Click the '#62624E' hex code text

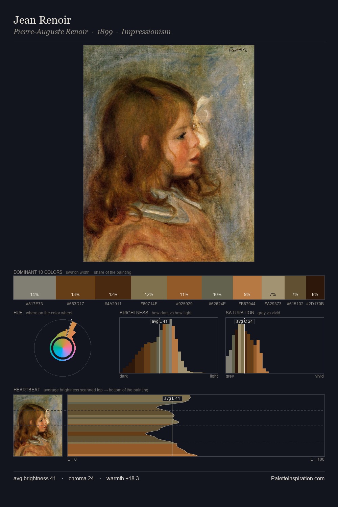(x=217, y=304)
